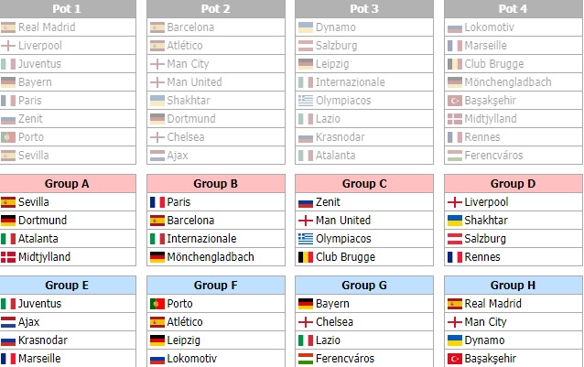Select Lokomotiv in Group F
The width and height of the screenshot is (584, 367).
click(x=192, y=359)
